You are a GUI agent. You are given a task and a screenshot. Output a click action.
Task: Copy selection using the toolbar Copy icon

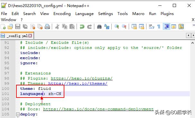click(x=65, y=27)
